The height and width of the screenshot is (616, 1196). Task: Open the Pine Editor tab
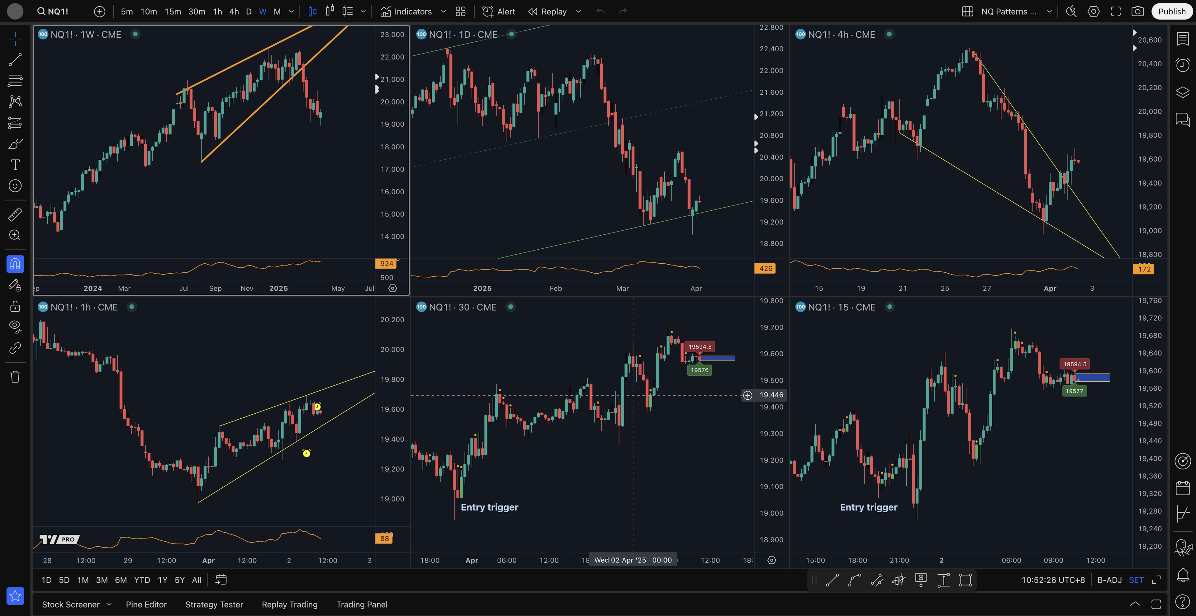pos(146,604)
